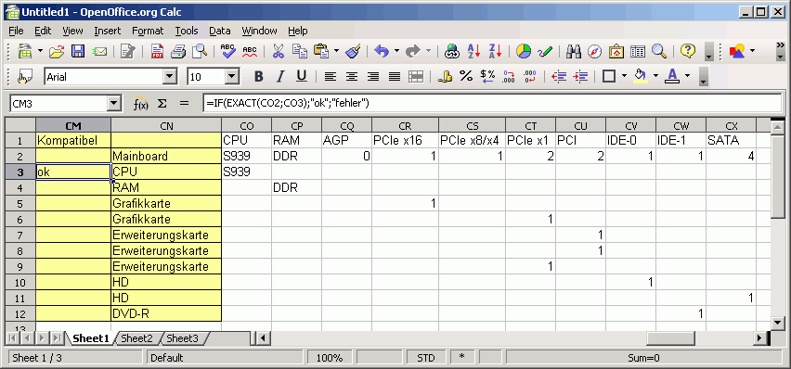Center text horizontally
Viewport: 791px width, 369px height.
(352, 77)
